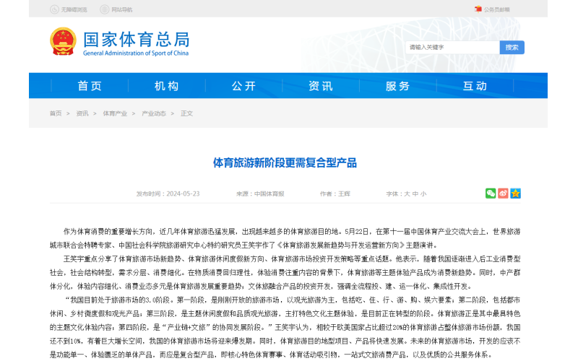The width and height of the screenshot is (578, 361).
Task: Set font size to 大
Action: coord(407,193)
